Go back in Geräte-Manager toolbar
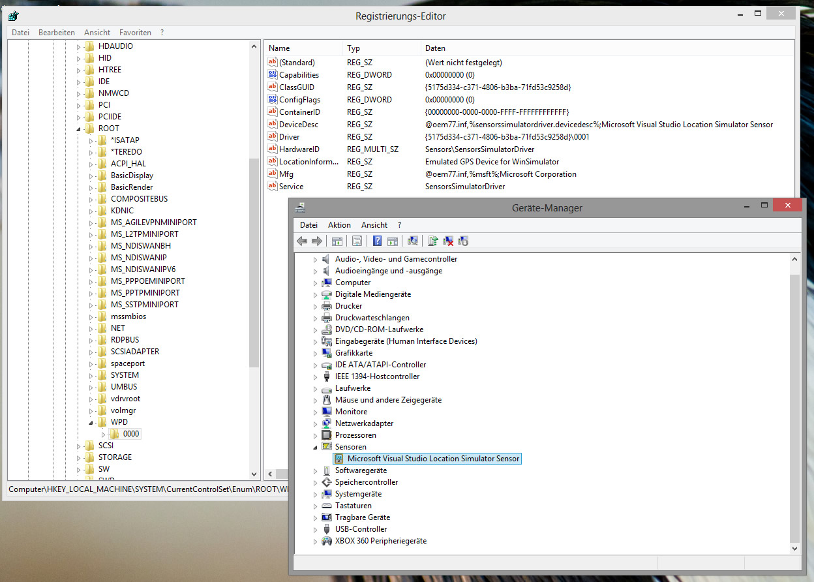Screen dimensions: 814x582 click(x=302, y=241)
